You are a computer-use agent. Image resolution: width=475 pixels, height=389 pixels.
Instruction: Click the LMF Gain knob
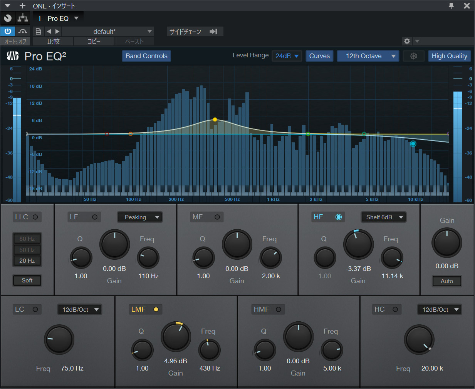pos(176,336)
